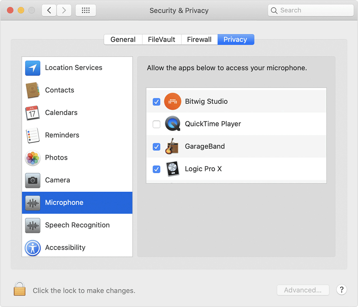Click the Reminders list icon
Screen dimensions: 358x307
(33, 135)
